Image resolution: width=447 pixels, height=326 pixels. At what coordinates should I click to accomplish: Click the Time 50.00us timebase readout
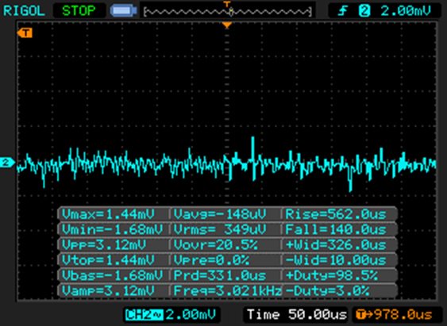click(x=296, y=315)
